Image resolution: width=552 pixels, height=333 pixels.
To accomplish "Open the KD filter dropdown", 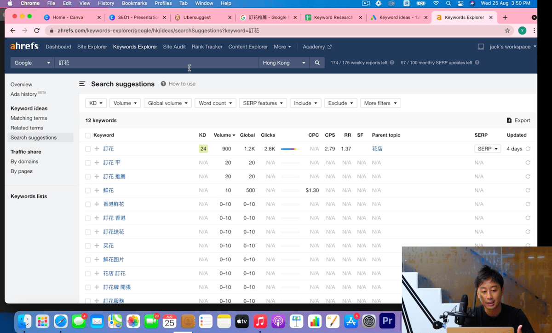I will (96, 103).
